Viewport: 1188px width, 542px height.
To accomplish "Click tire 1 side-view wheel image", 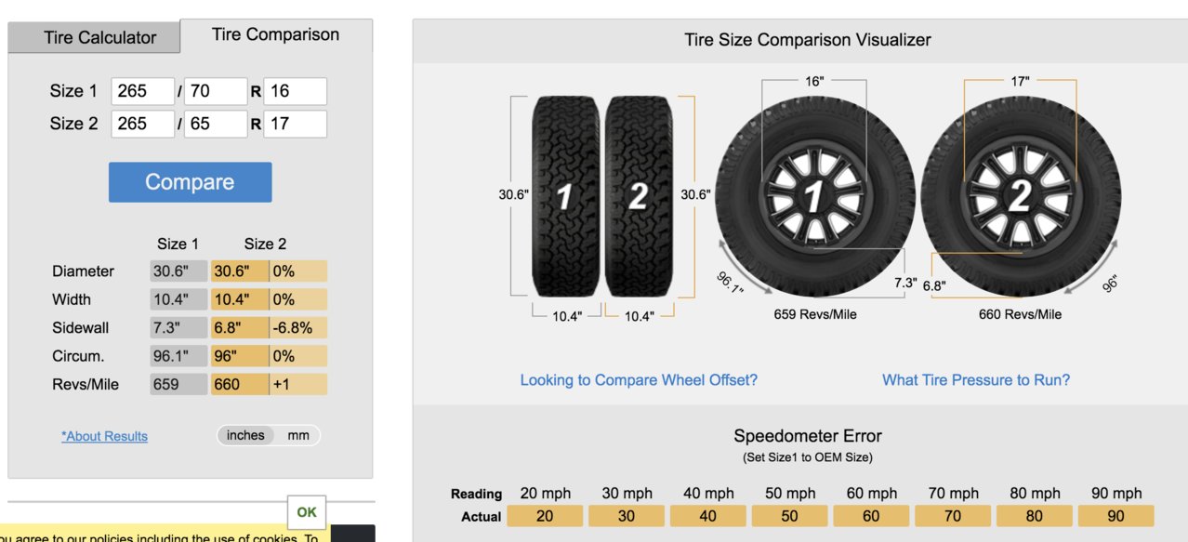I will tap(814, 199).
